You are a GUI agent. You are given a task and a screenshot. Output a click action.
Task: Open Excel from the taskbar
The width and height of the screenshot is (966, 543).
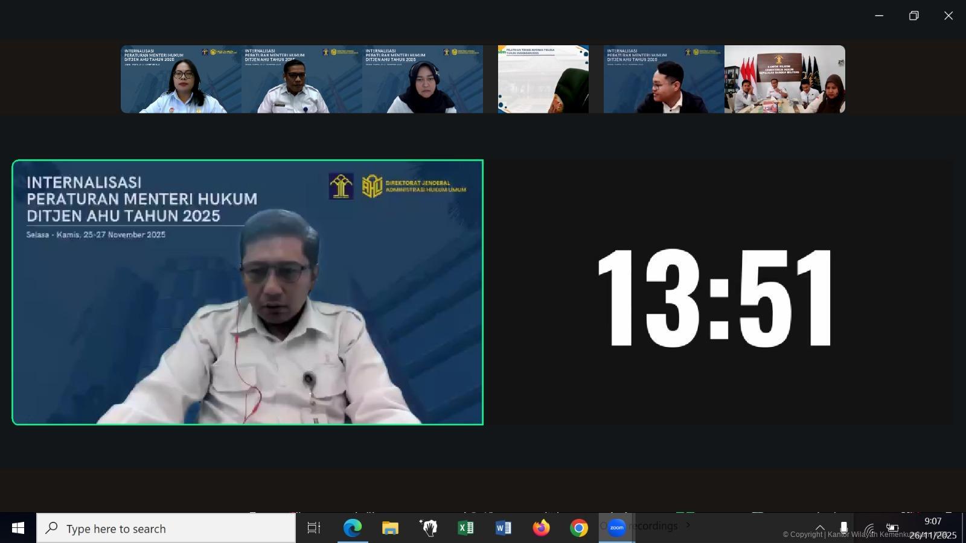tap(465, 528)
